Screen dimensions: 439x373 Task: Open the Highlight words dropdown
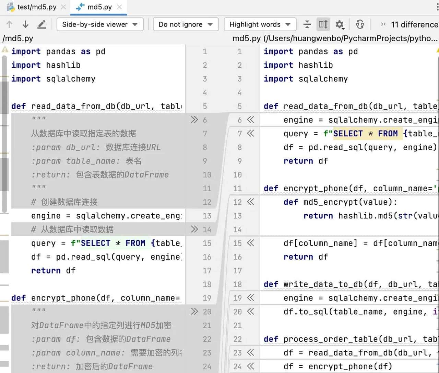coord(260,24)
